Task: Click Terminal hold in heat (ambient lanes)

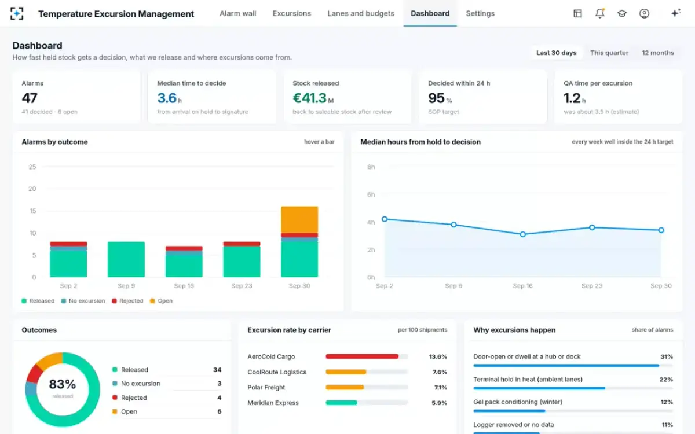Action: 528,380
